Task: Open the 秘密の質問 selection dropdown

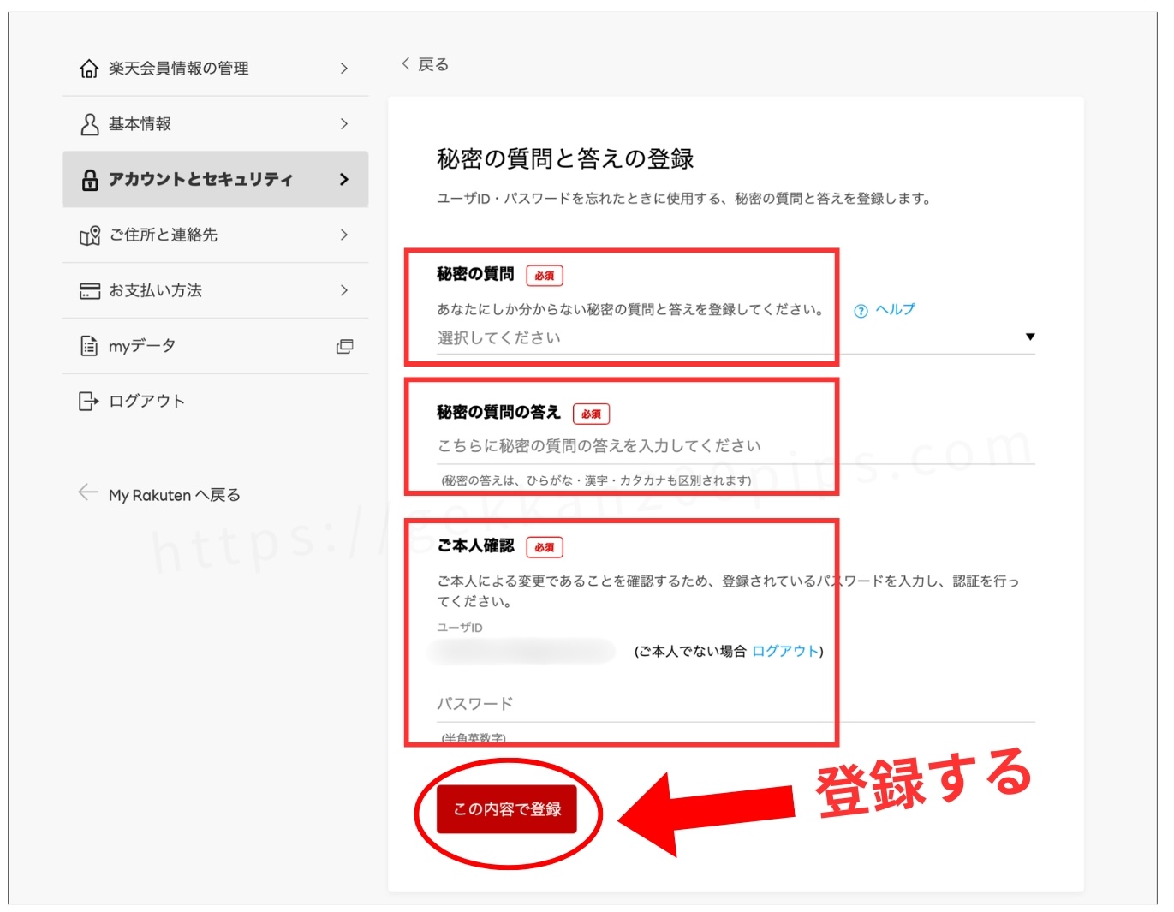Action: coord(735,337)
